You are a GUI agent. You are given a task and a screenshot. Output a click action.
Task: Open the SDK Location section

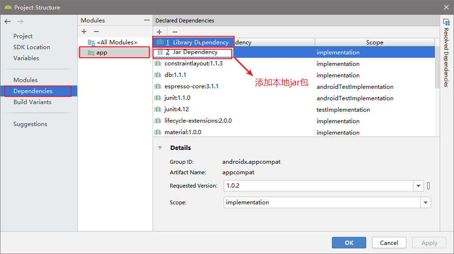tap(31, 47)
